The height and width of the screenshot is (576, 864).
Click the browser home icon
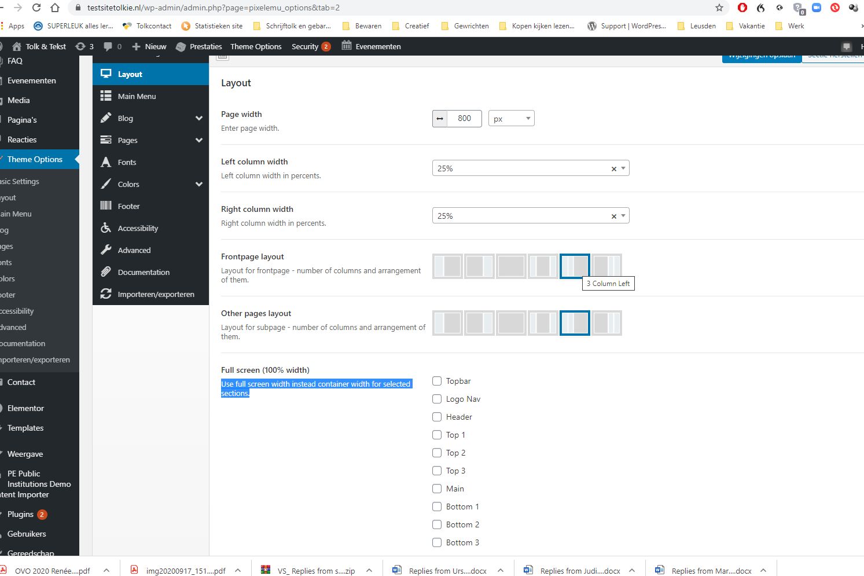pyautogui.click(x=55, y=8)
